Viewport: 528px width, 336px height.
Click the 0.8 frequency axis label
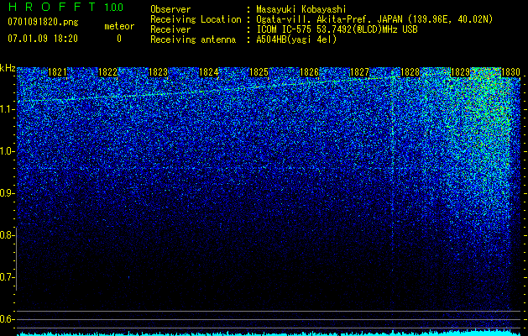pos(7,235)
